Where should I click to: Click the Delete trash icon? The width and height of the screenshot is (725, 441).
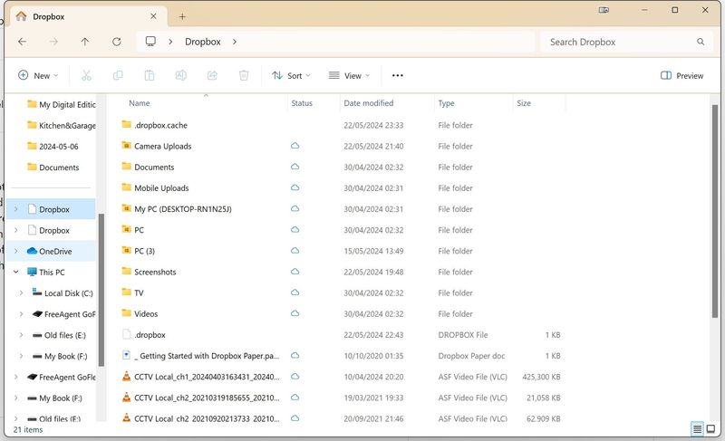pos(244,76)
